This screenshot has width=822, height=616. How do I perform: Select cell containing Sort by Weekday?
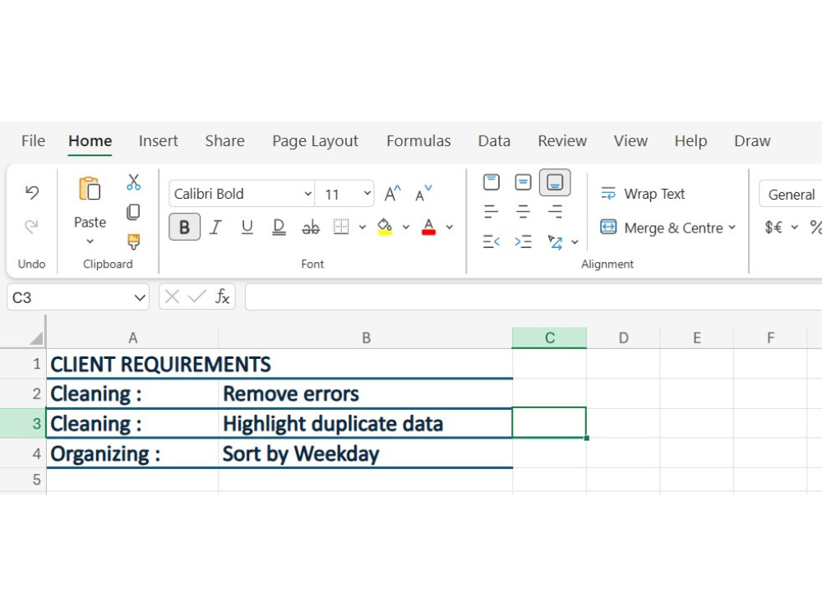coord(366,453)
